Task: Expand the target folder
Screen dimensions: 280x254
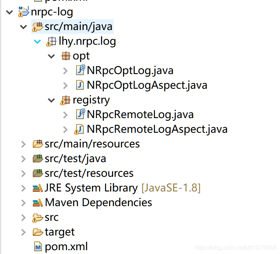Action: (23, 232)
